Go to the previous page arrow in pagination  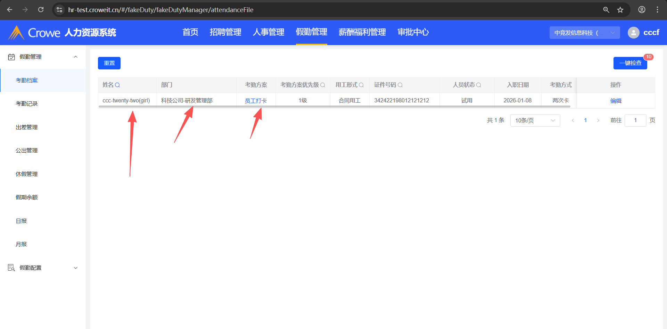tap(573, 120)
